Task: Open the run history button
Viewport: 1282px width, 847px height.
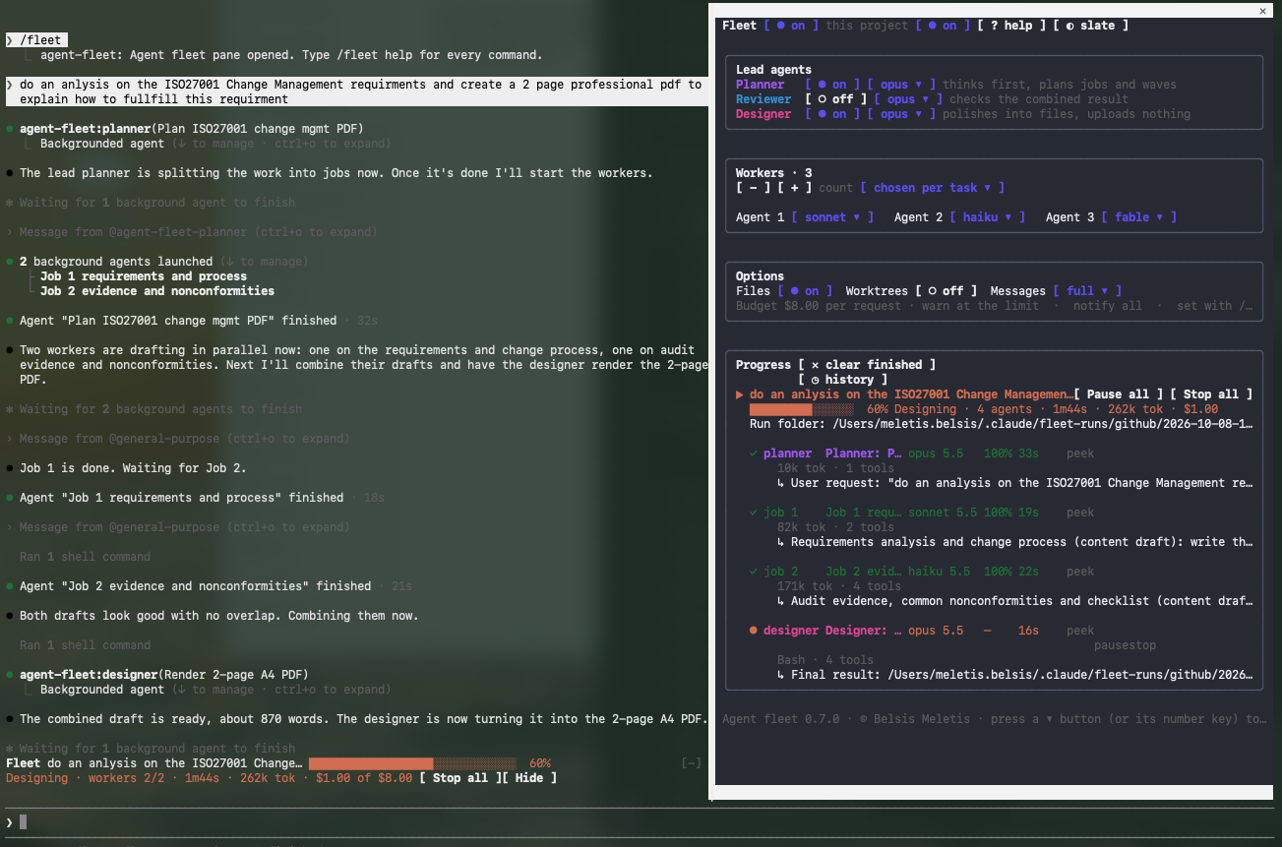Action: [842, 380]
